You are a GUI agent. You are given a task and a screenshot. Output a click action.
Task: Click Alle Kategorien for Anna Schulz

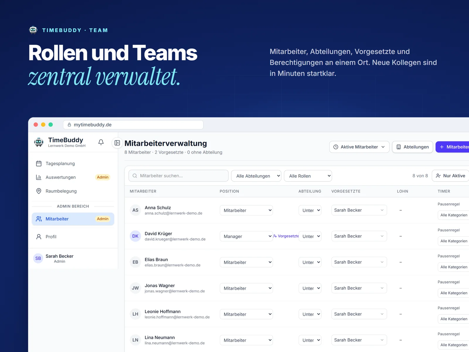453,215
